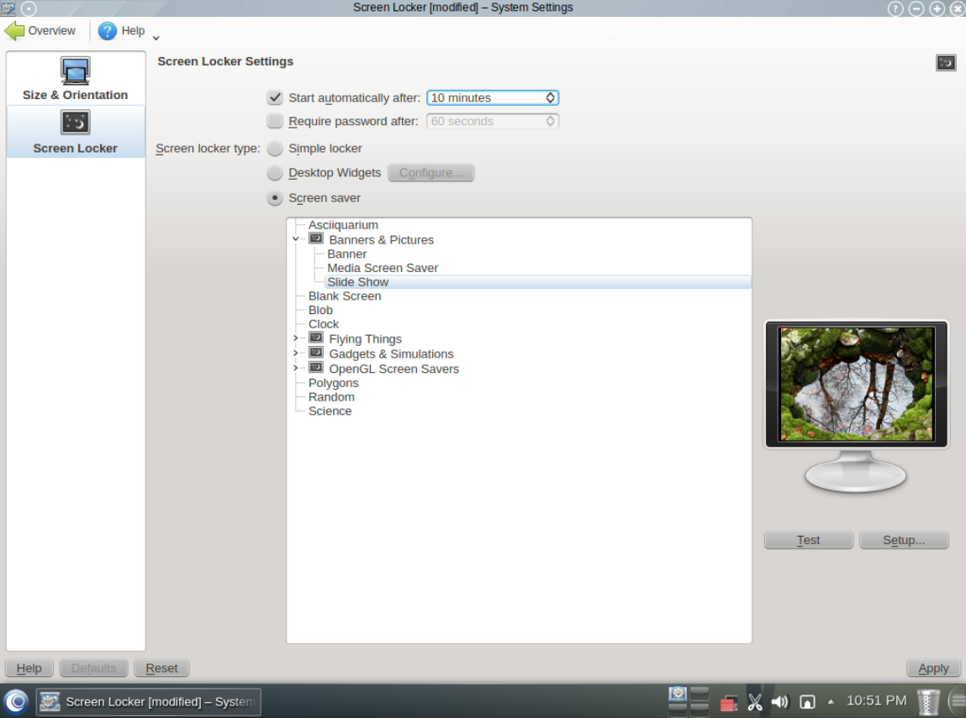Click the Klipper scissors tray icon
966x718 pixels.
[x=755, y=701]
